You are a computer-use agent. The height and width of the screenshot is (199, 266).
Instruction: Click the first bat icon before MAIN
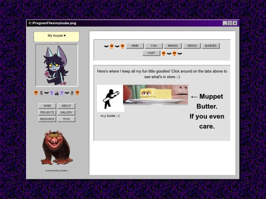click(x=106, y=46)
